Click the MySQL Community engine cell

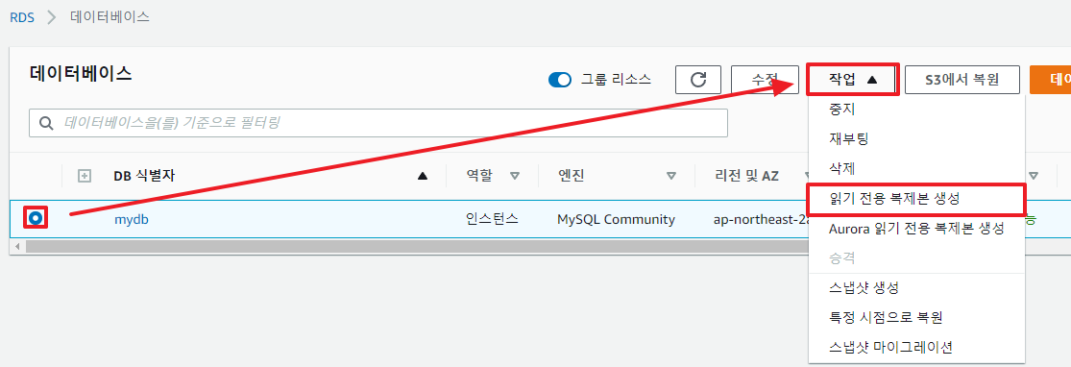click(616, 219)
